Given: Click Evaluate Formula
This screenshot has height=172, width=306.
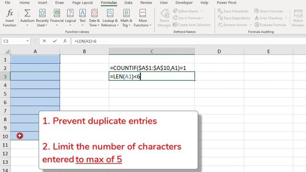Looking at the screenshot, I should 270,25.
